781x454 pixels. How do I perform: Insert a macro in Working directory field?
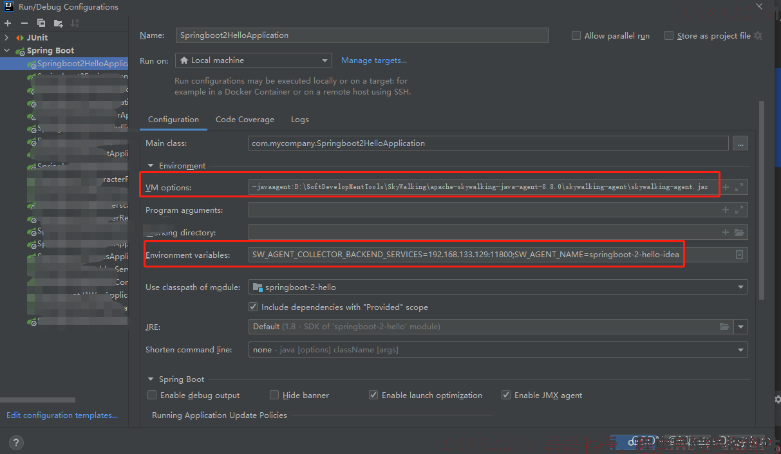pyautogui.click(x=726, y=232)
